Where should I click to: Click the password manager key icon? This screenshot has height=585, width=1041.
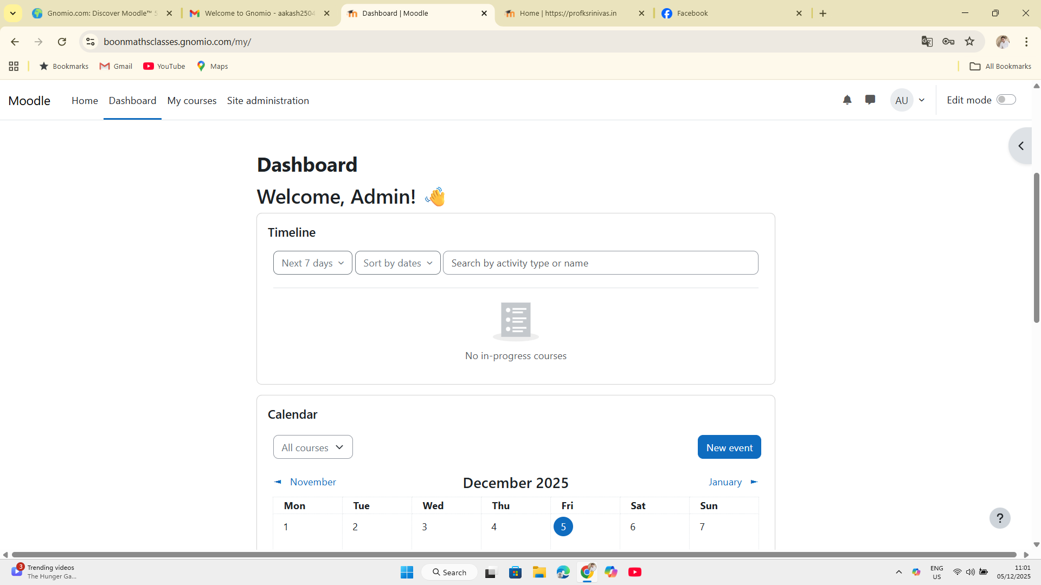[x=948, y=42]
